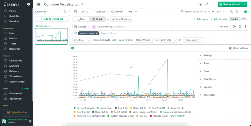Image resolution: width=251 pixels, height=126 pixels.
Task: Open Dataset Graph from sidebar
Action: tap(17, 82)
